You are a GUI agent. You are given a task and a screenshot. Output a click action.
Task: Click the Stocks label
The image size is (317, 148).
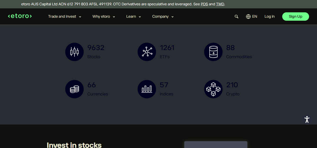94,57
